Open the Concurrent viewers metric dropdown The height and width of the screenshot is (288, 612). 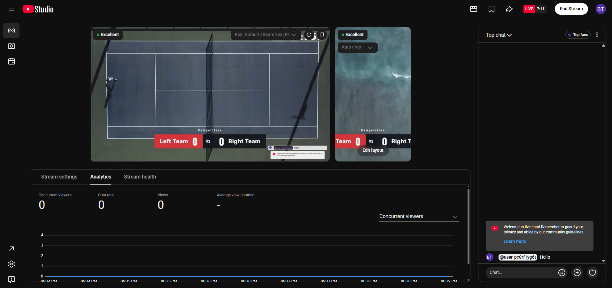pos(419,216)
